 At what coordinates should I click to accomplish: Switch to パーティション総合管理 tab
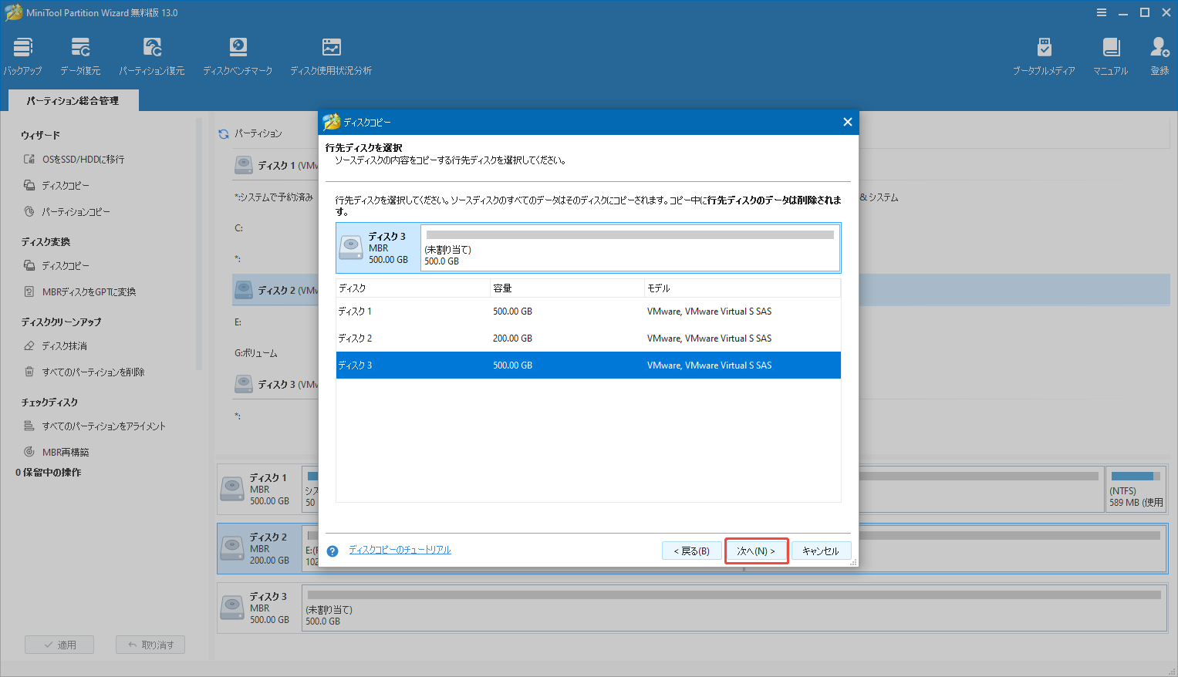tap(73, 99)
